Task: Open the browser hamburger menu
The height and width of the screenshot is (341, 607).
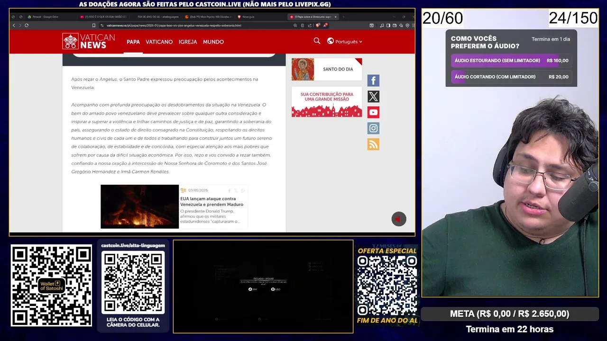Action: 413,25
